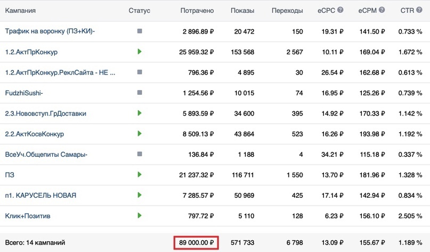This screenshot has width=430, height=252.
Task: Click the stopped status icon for 1.2.АктПрКонкур.РеклСайта
Action: [x=140, y=72]
